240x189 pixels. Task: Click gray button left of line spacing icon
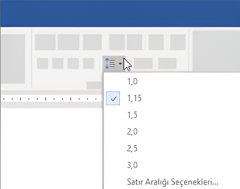89,63
